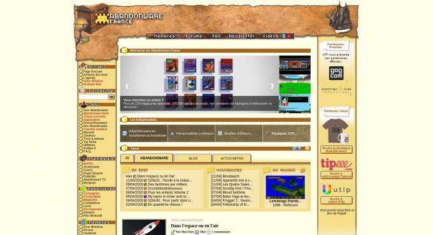
Task: Open the RSS feed icon in News header
Action: [308, 148]
